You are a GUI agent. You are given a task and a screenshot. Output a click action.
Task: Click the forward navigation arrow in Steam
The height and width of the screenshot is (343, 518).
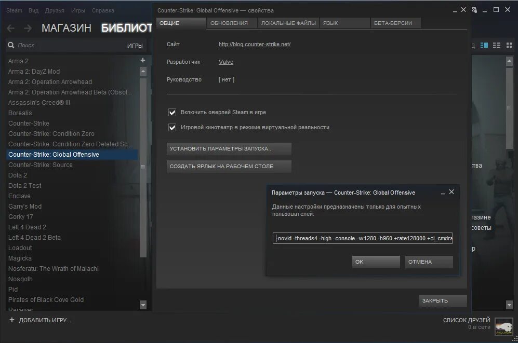click(28, 29)
